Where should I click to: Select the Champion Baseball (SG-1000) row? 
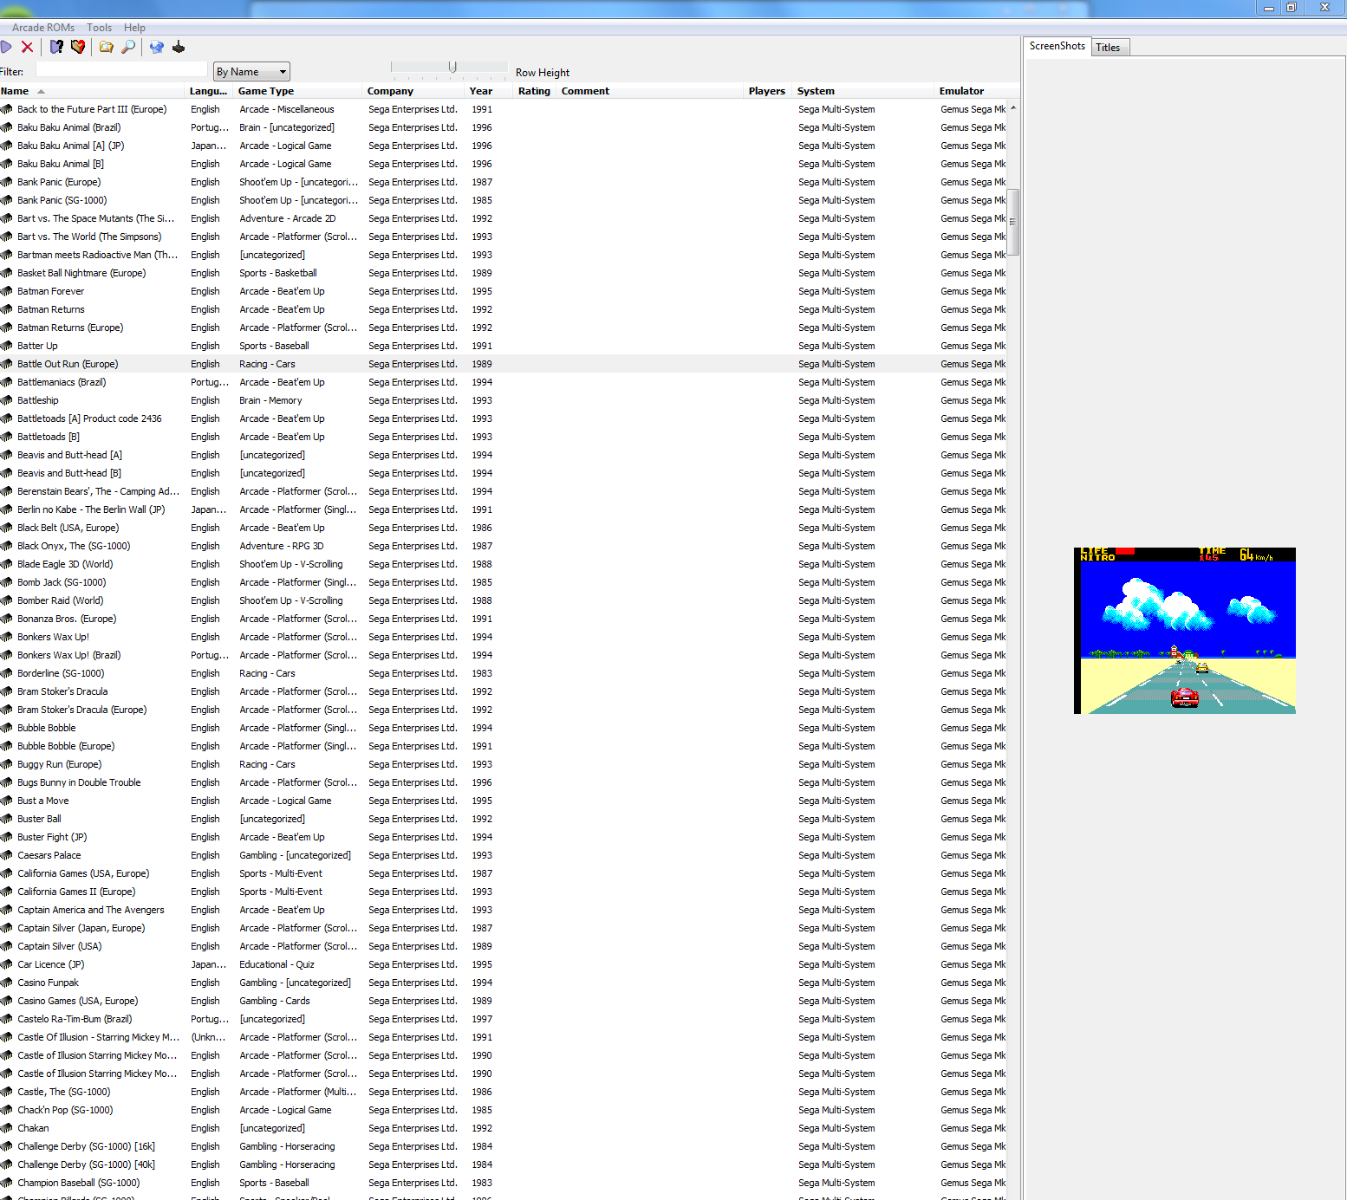503,1183
